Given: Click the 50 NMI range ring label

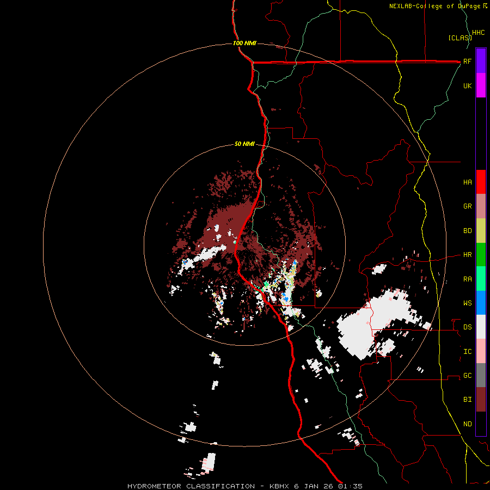Looking at the screenshot, I should (x=244, y=144).
